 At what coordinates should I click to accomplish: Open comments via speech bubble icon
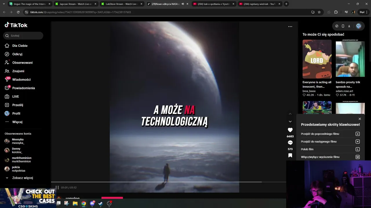[x=290, y=143]
